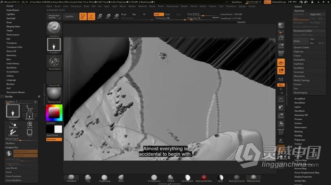
Task: Open the MatCap Gray material picker
Action: click(x=54, y=95)
